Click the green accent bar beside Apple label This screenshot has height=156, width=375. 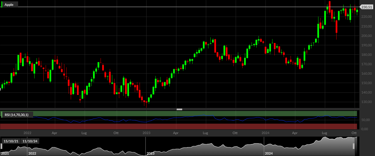pyautogui.click(x=2, y=4)
